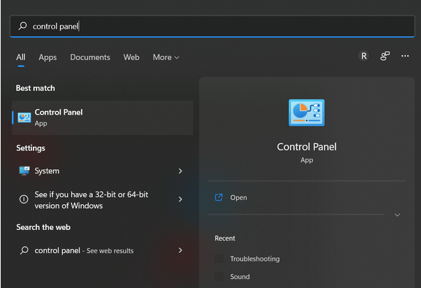Click the Control Panel title in the preview pane
The width and height of the screenshot is (421, 288).
pos(306,147)
